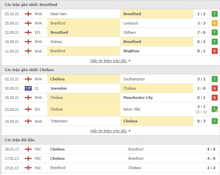Click the half-colored T badge for Aston Villa match
220x175 pixels.
(214, 109)
